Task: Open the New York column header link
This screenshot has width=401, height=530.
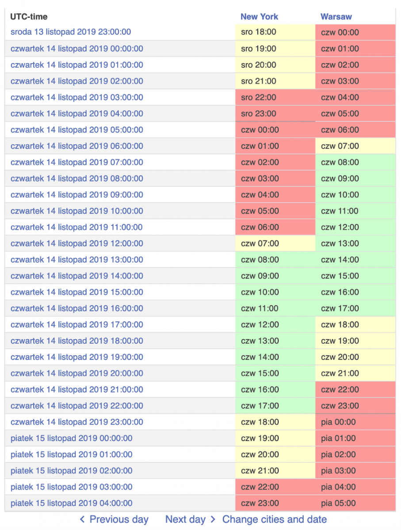Action: tap(259, 17)
